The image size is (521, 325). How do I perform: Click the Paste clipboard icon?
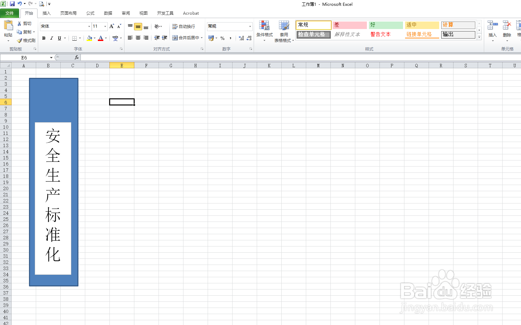coord(8,26)
